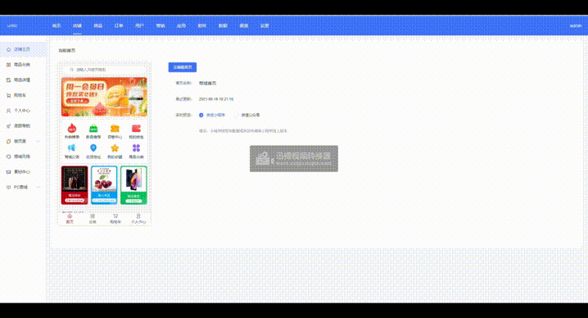Open the material center item in the sidebar
This screenshot has width=588, height=318.
tap(22, 171)
